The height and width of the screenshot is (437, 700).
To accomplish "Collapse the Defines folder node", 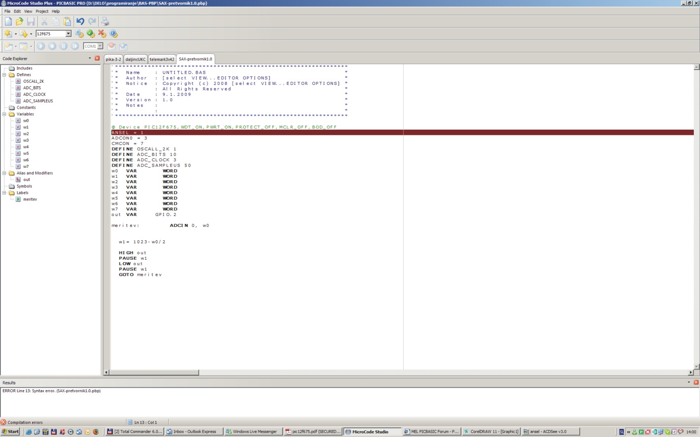I will click(x=5, y=75).
